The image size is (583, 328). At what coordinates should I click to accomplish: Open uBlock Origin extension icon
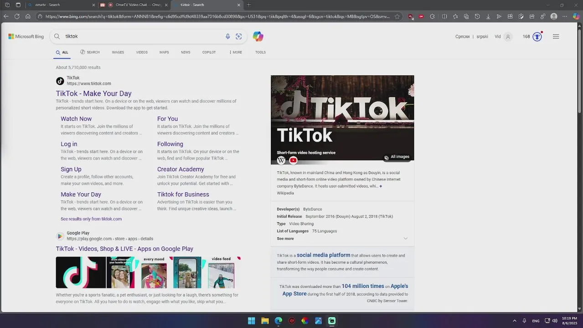(411, 16)
